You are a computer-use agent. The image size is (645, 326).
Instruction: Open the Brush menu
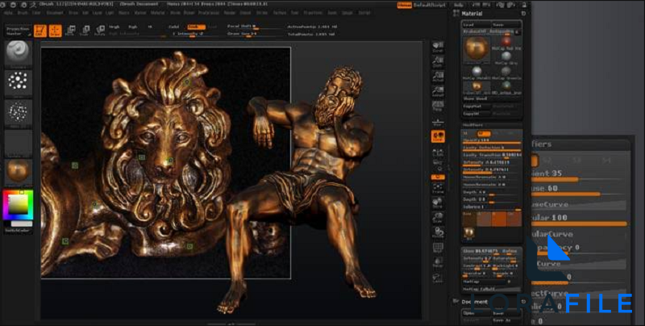point(23,13)
